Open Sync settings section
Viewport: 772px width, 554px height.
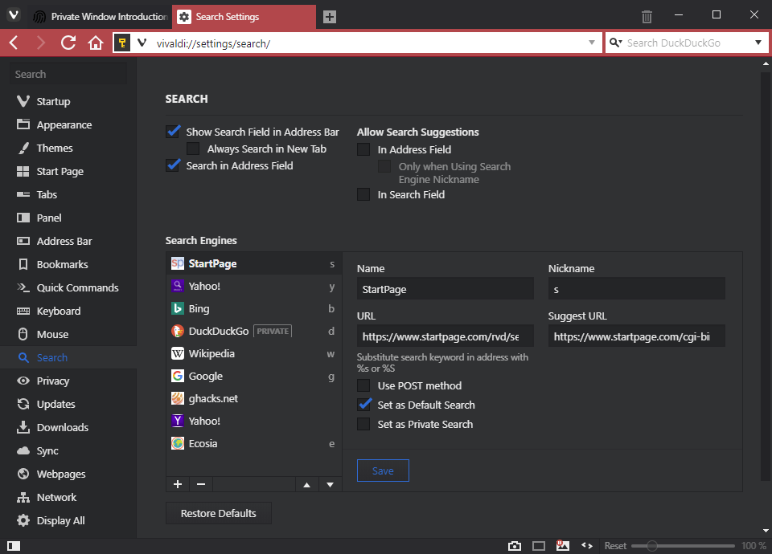pyautogui.click(x=68, y=450)
